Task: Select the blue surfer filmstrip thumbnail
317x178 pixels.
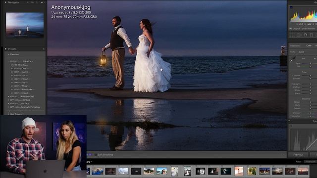Action: (x=98, y=171)
